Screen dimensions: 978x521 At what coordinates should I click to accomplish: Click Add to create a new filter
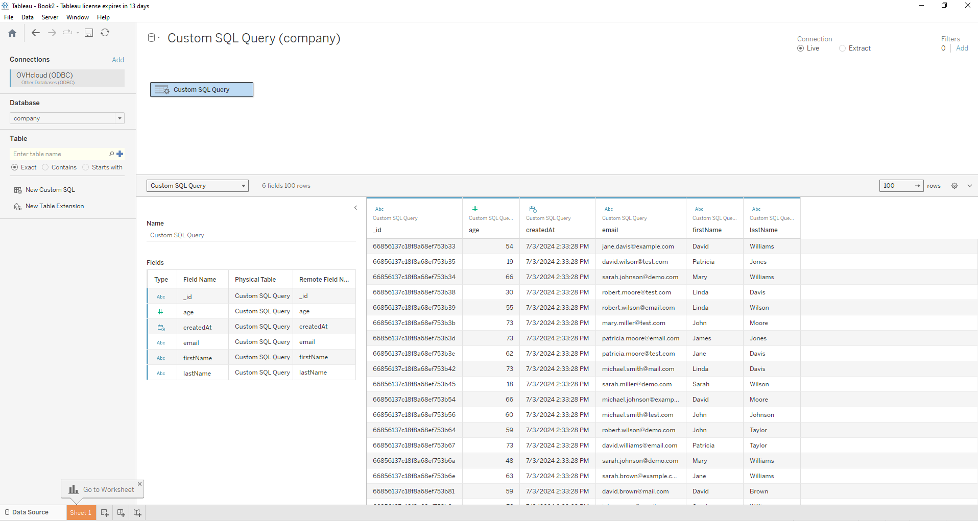coord(962,48)
